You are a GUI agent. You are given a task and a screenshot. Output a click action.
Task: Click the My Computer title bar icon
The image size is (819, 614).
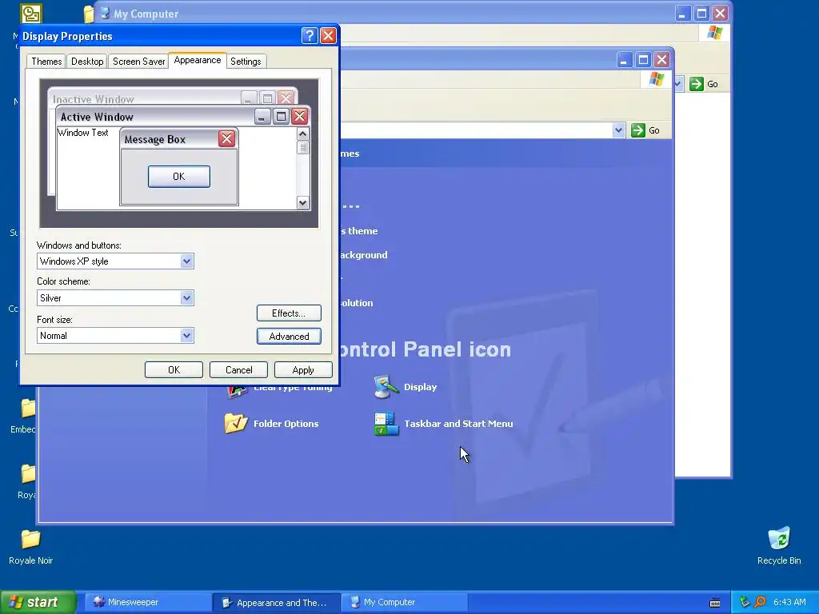105,14
